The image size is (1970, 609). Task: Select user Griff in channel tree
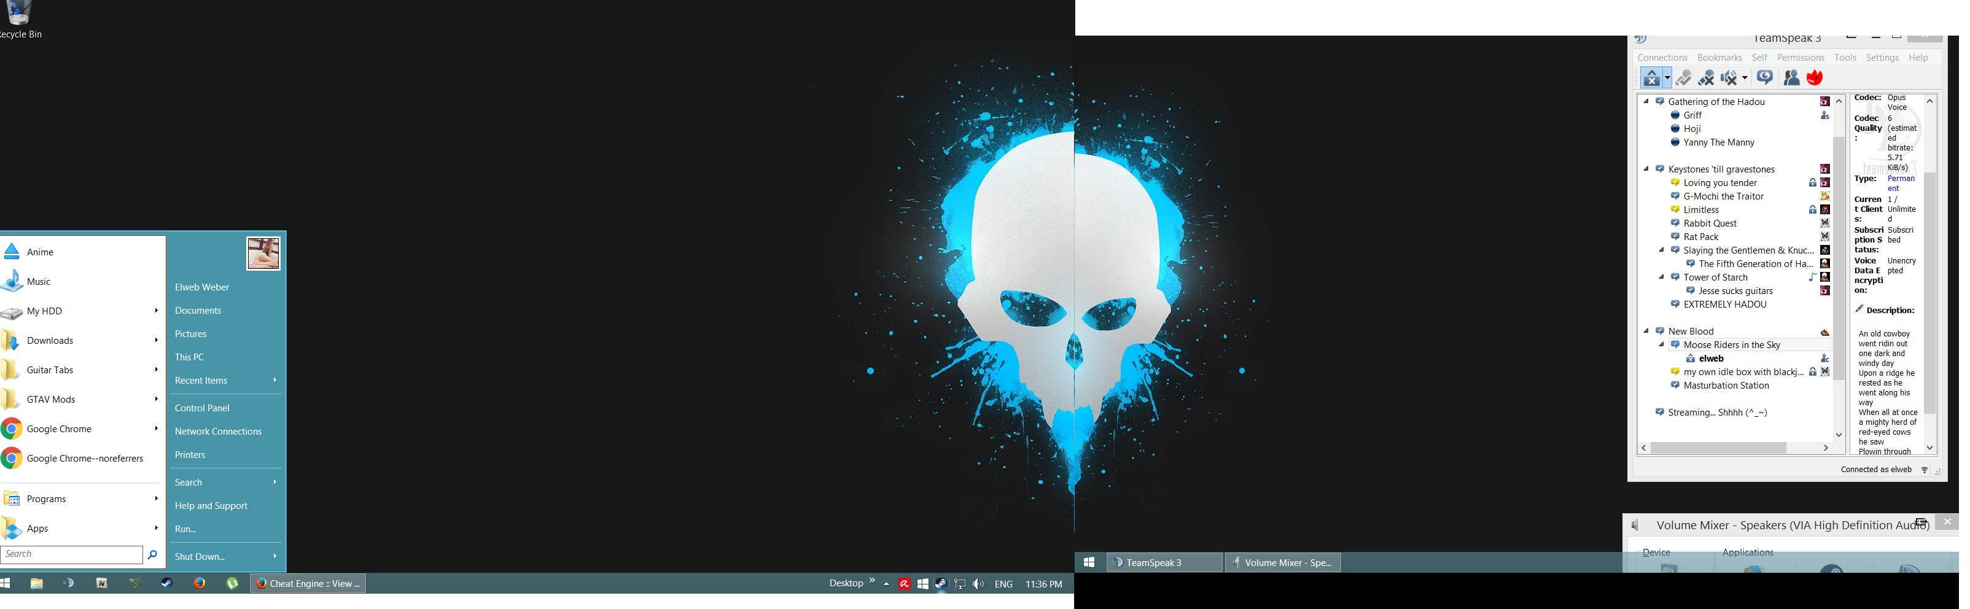click(1692, 115)
